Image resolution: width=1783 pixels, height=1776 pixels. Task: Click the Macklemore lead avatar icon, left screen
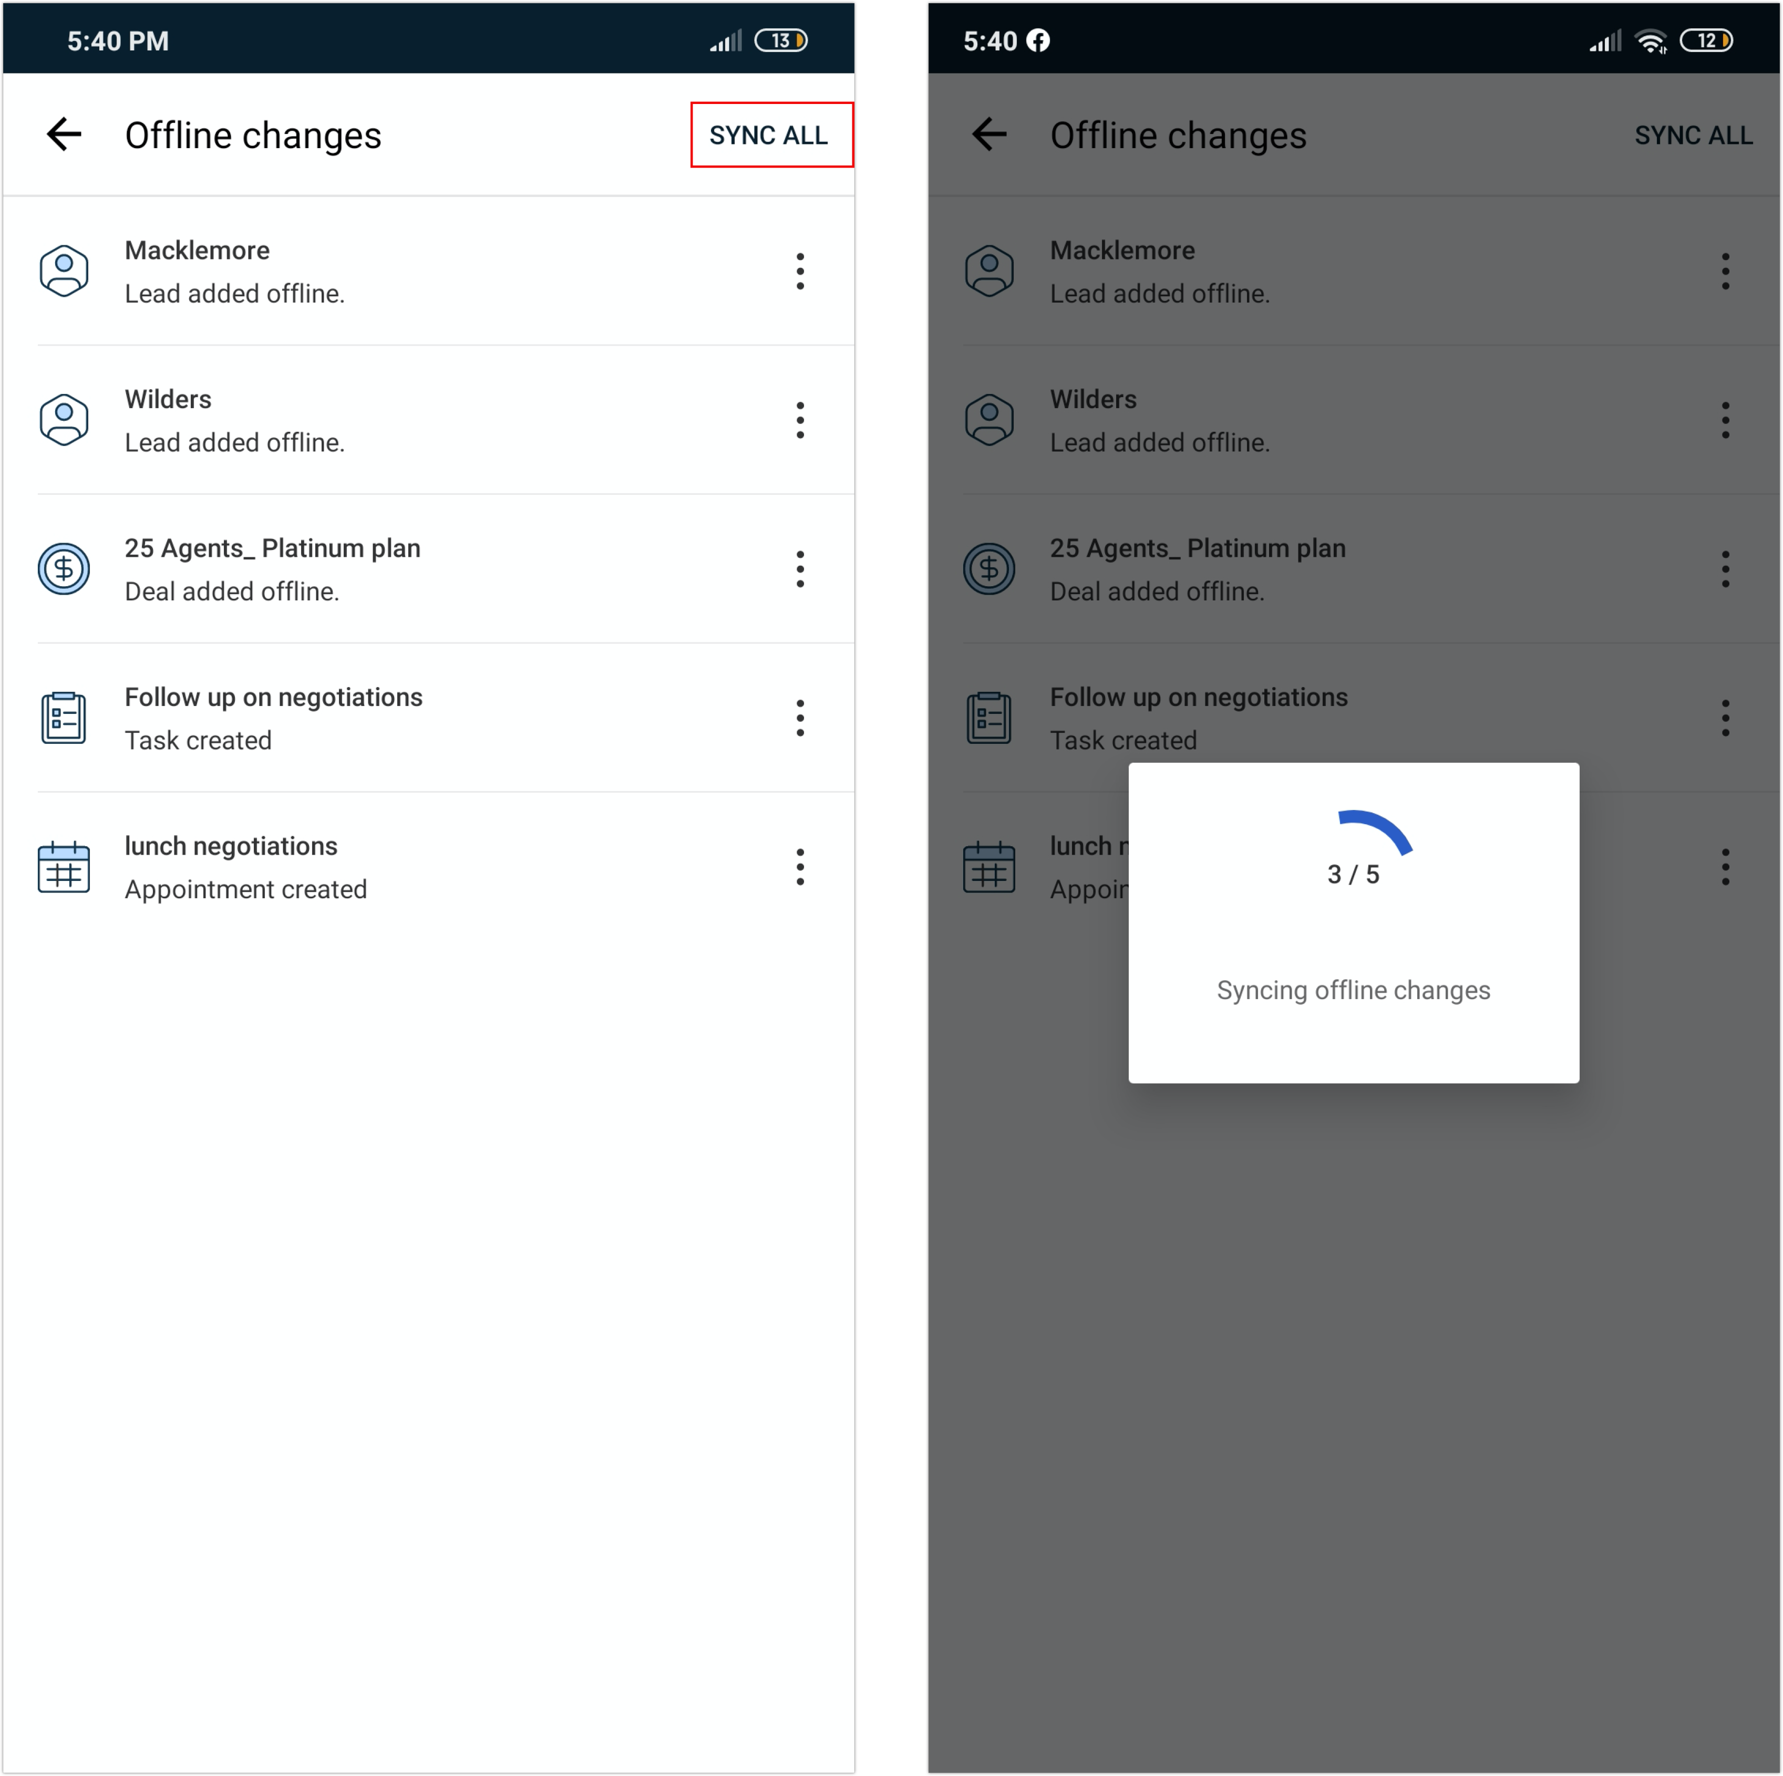[x=64, y=271]
